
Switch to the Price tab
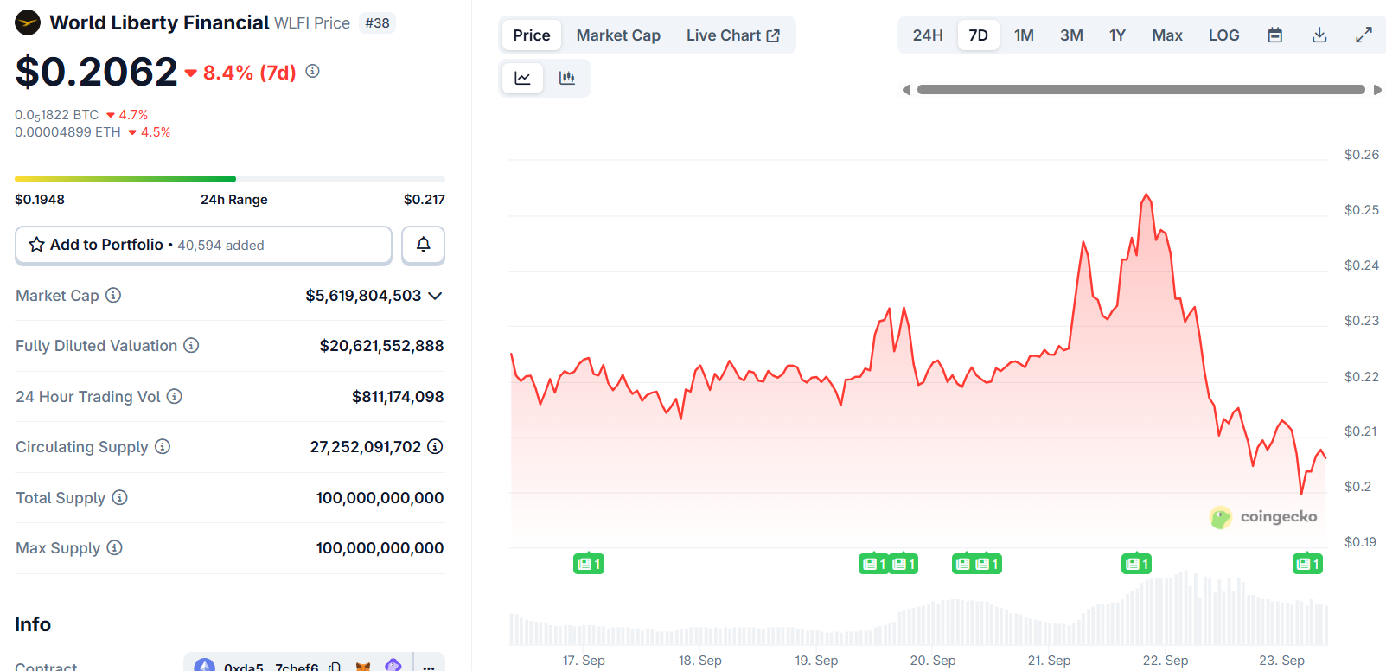coord(532,35)
